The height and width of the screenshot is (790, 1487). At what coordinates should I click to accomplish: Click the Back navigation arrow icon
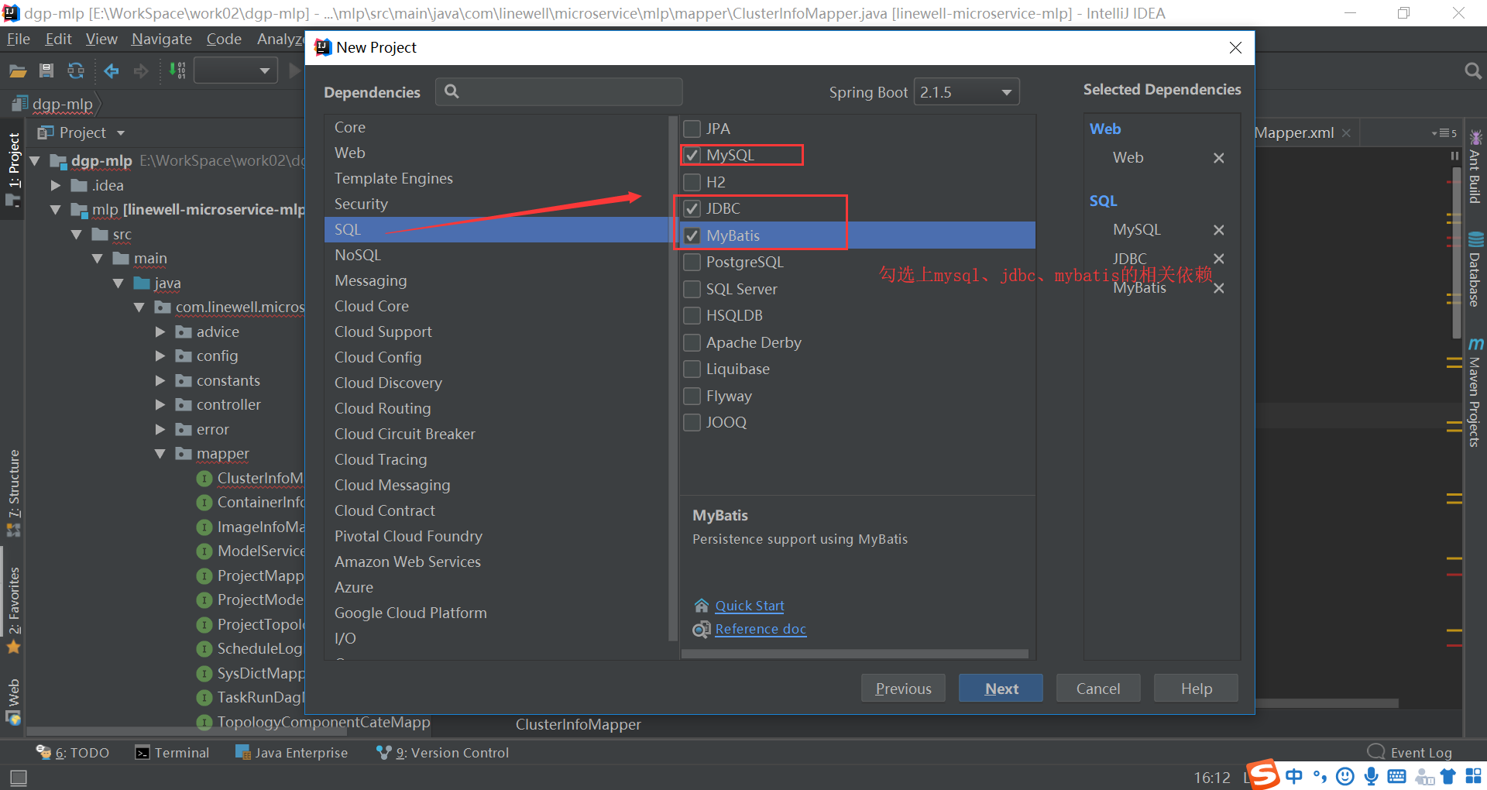point(112,71)
